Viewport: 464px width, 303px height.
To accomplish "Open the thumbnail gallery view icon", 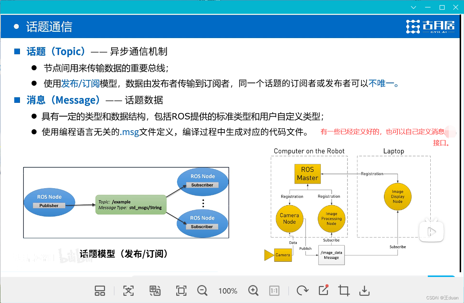I will click(x=100, y=291).
